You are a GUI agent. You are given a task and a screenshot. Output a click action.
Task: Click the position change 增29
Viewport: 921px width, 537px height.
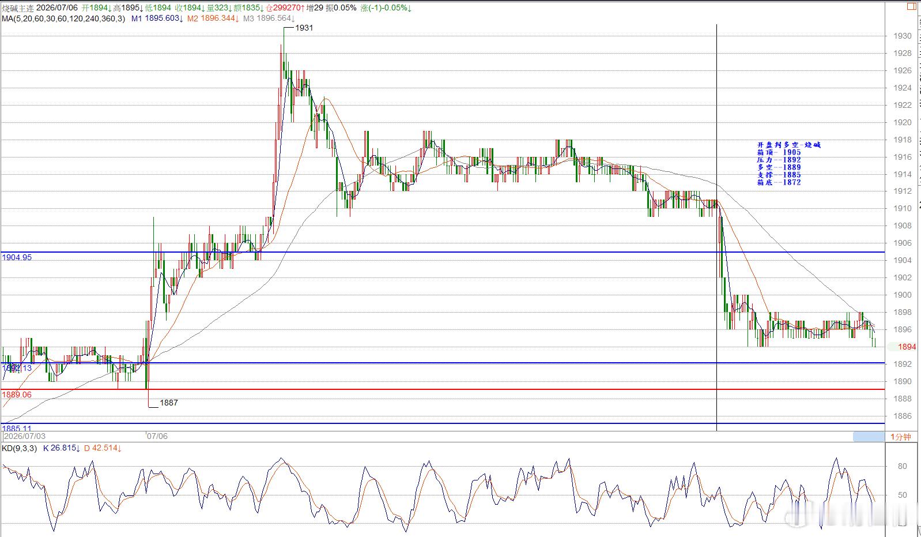pyautogui.click(x=315, y=8)
